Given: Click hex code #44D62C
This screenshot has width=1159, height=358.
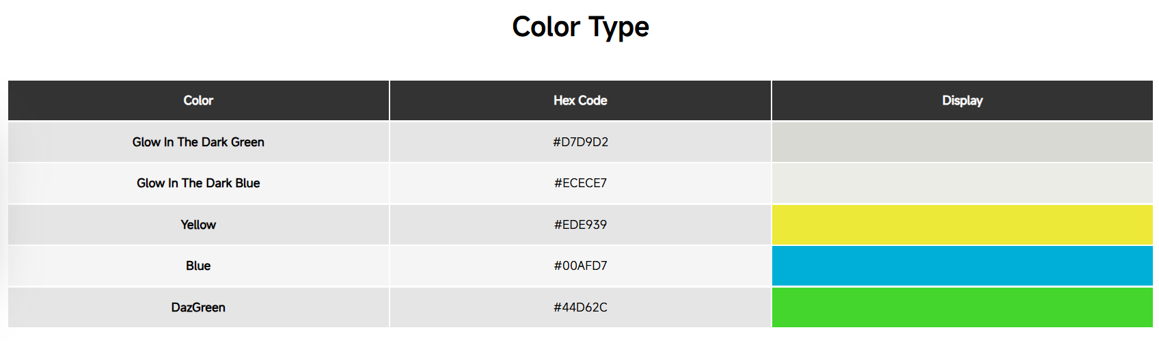Looking at the screenshot, I should tap(580, 307).
